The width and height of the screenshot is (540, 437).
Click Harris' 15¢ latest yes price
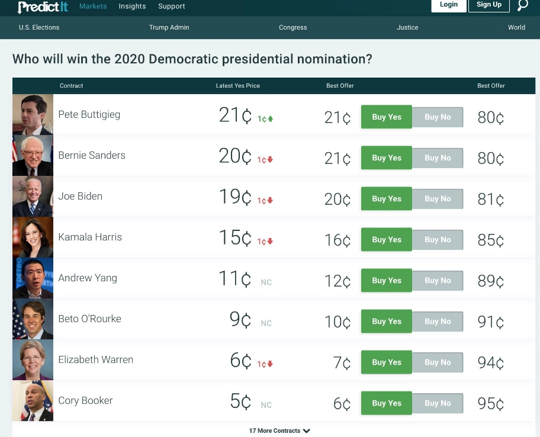(x=235, y=237)
